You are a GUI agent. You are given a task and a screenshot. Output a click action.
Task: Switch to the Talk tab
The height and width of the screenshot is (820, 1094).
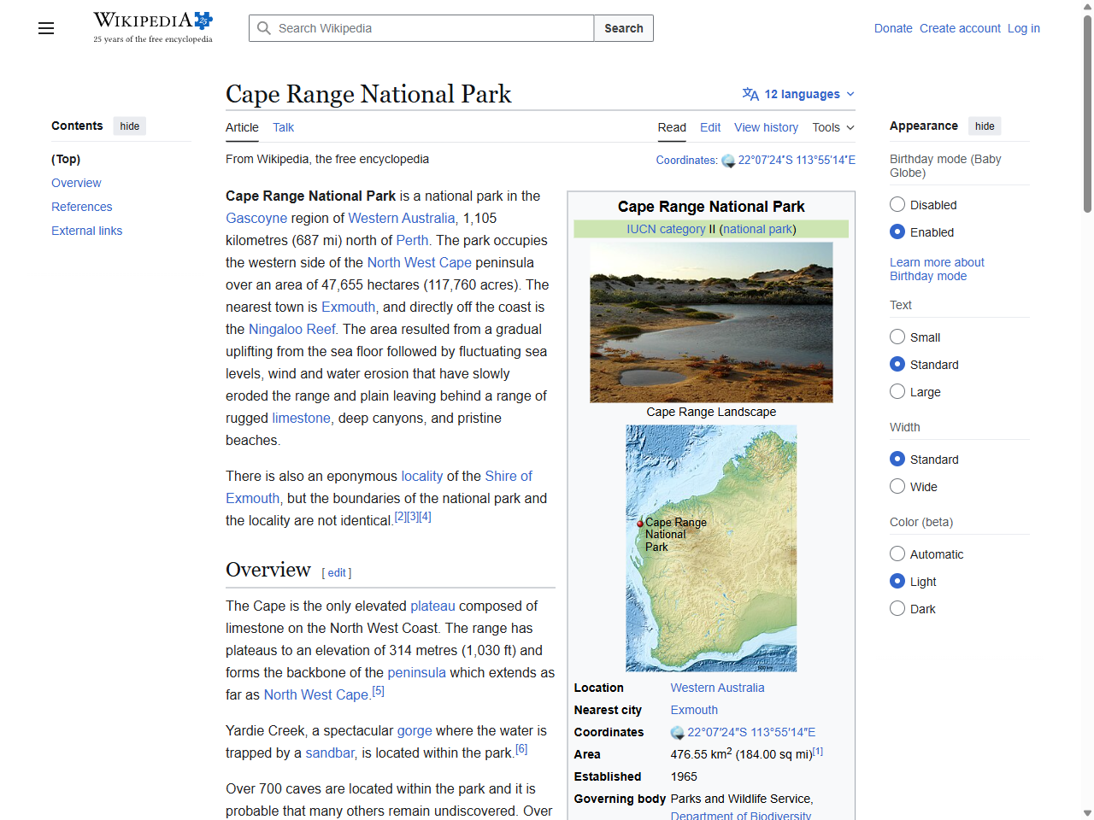[283, 127]
